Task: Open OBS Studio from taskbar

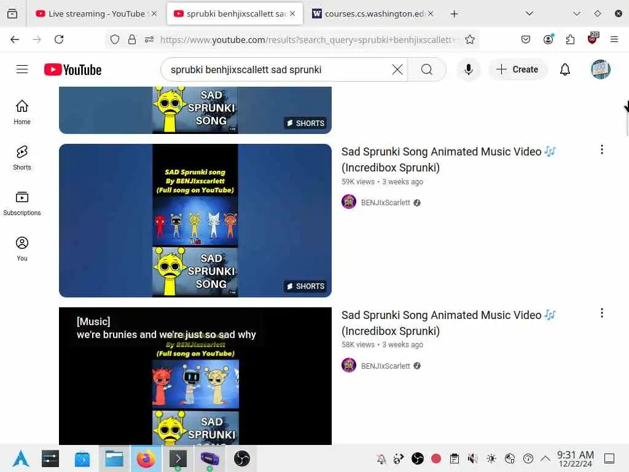Action: (242, 458)
